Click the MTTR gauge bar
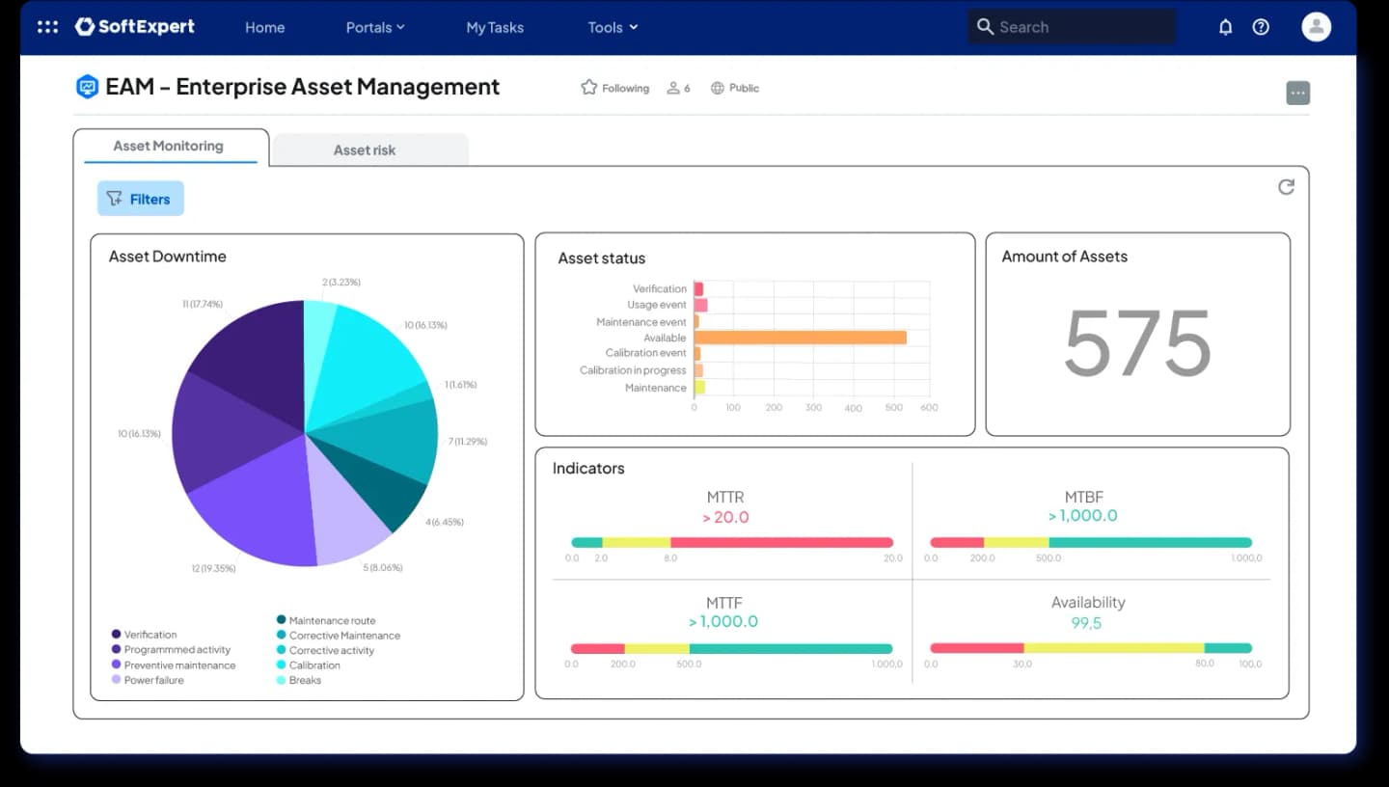This screenshot has height=787, width=1389. tap(732, 542)
